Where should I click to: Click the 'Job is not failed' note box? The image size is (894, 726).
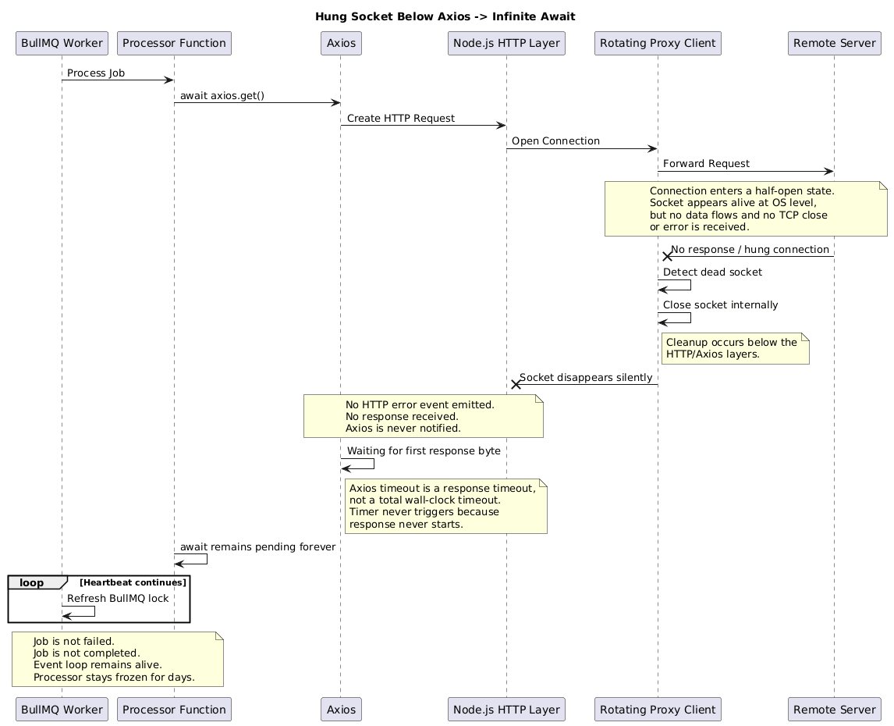tap(118, 659)
